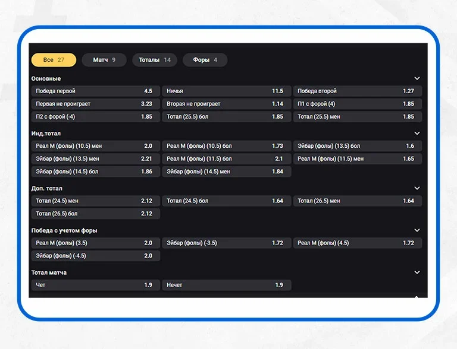
Task: Choose Эйбар (фолы) (-4.5) handicap
Action: (96, 256)
